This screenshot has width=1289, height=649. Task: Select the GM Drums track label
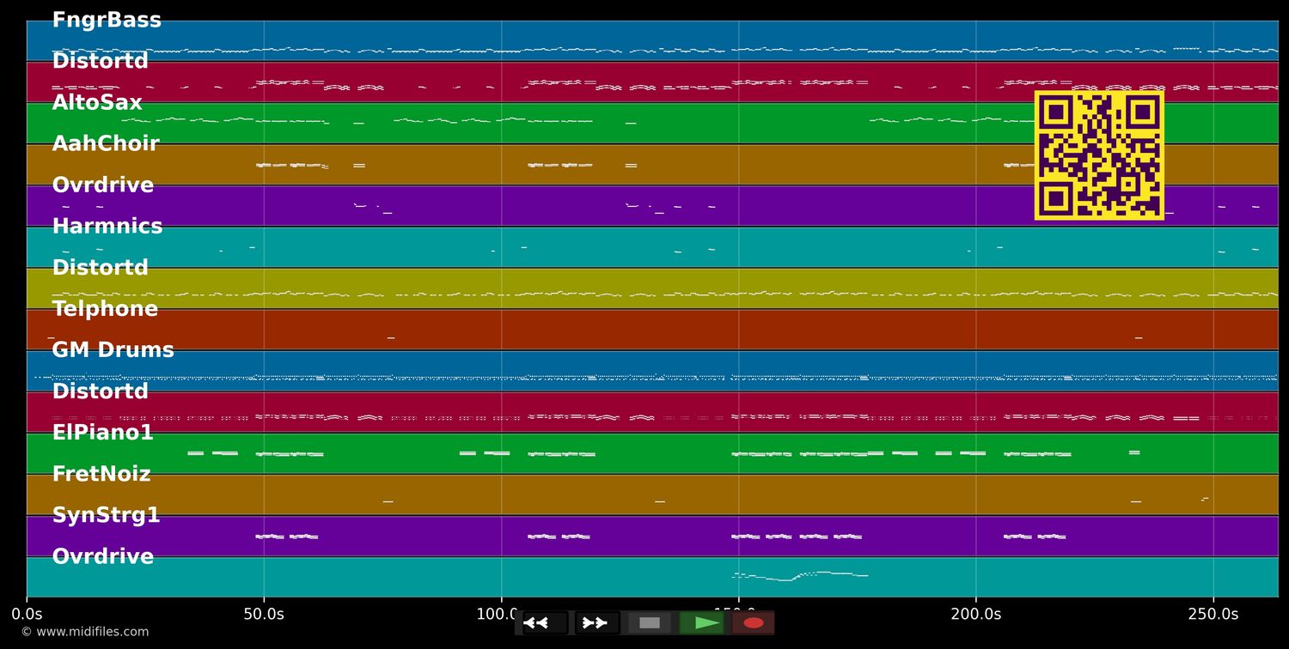pos(113,349)
